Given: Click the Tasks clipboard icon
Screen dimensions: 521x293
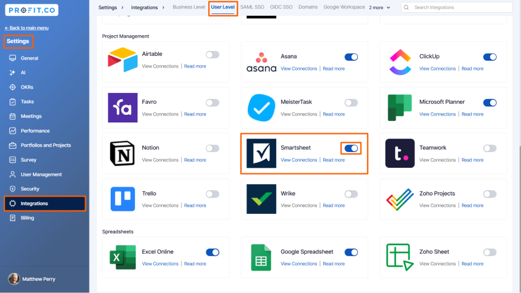Looking at the screenshot, I should coord(13,102).
